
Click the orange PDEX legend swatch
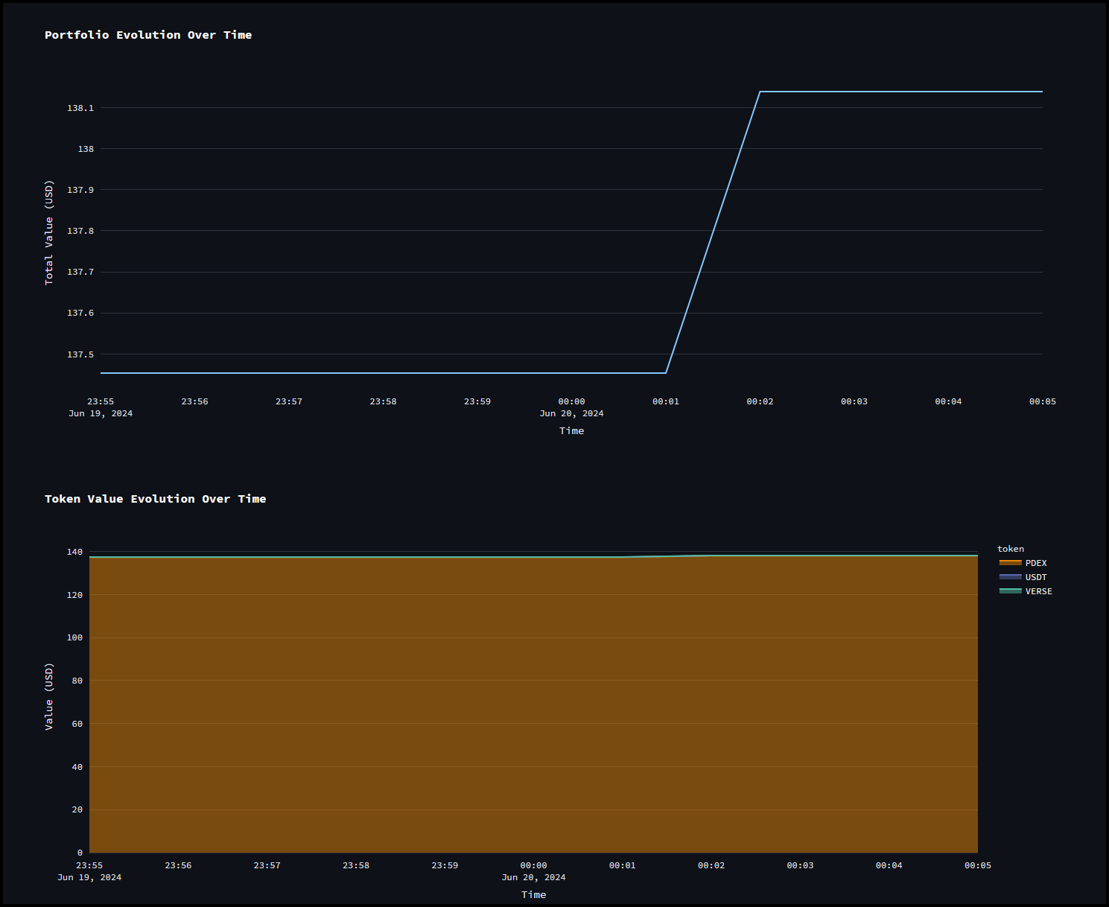pos(1010,563)
